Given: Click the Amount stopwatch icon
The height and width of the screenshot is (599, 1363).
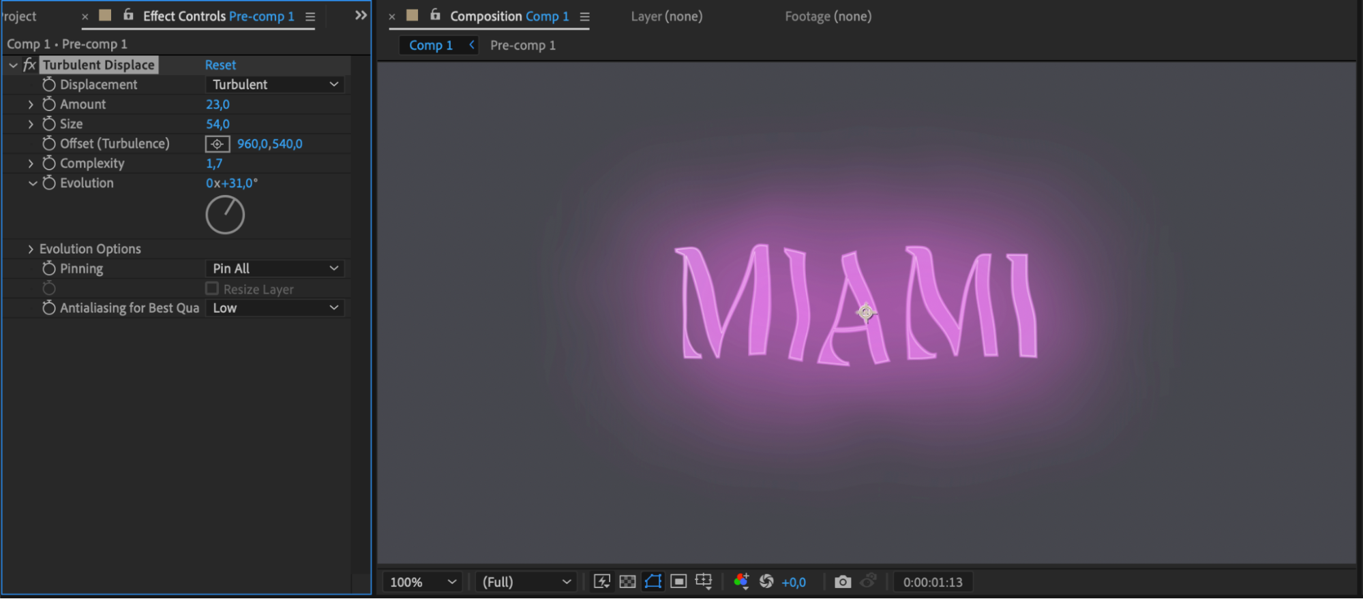Looking at the screenshot, I should click(49, 104).
